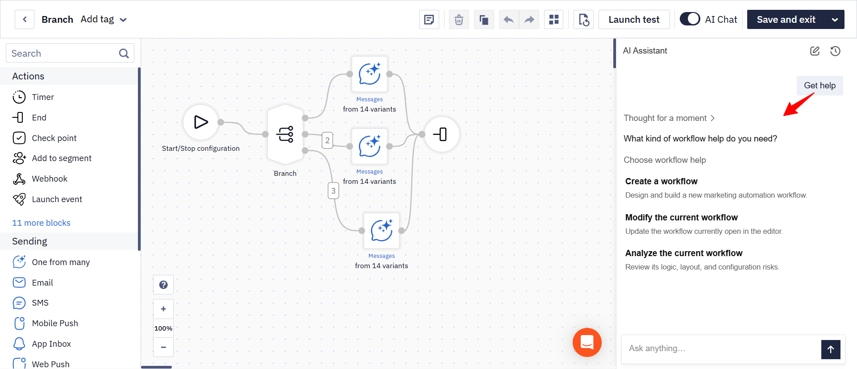Click the Launch test button
The image size is (857, 369).
pyautogui.click(x=634, y=20)
